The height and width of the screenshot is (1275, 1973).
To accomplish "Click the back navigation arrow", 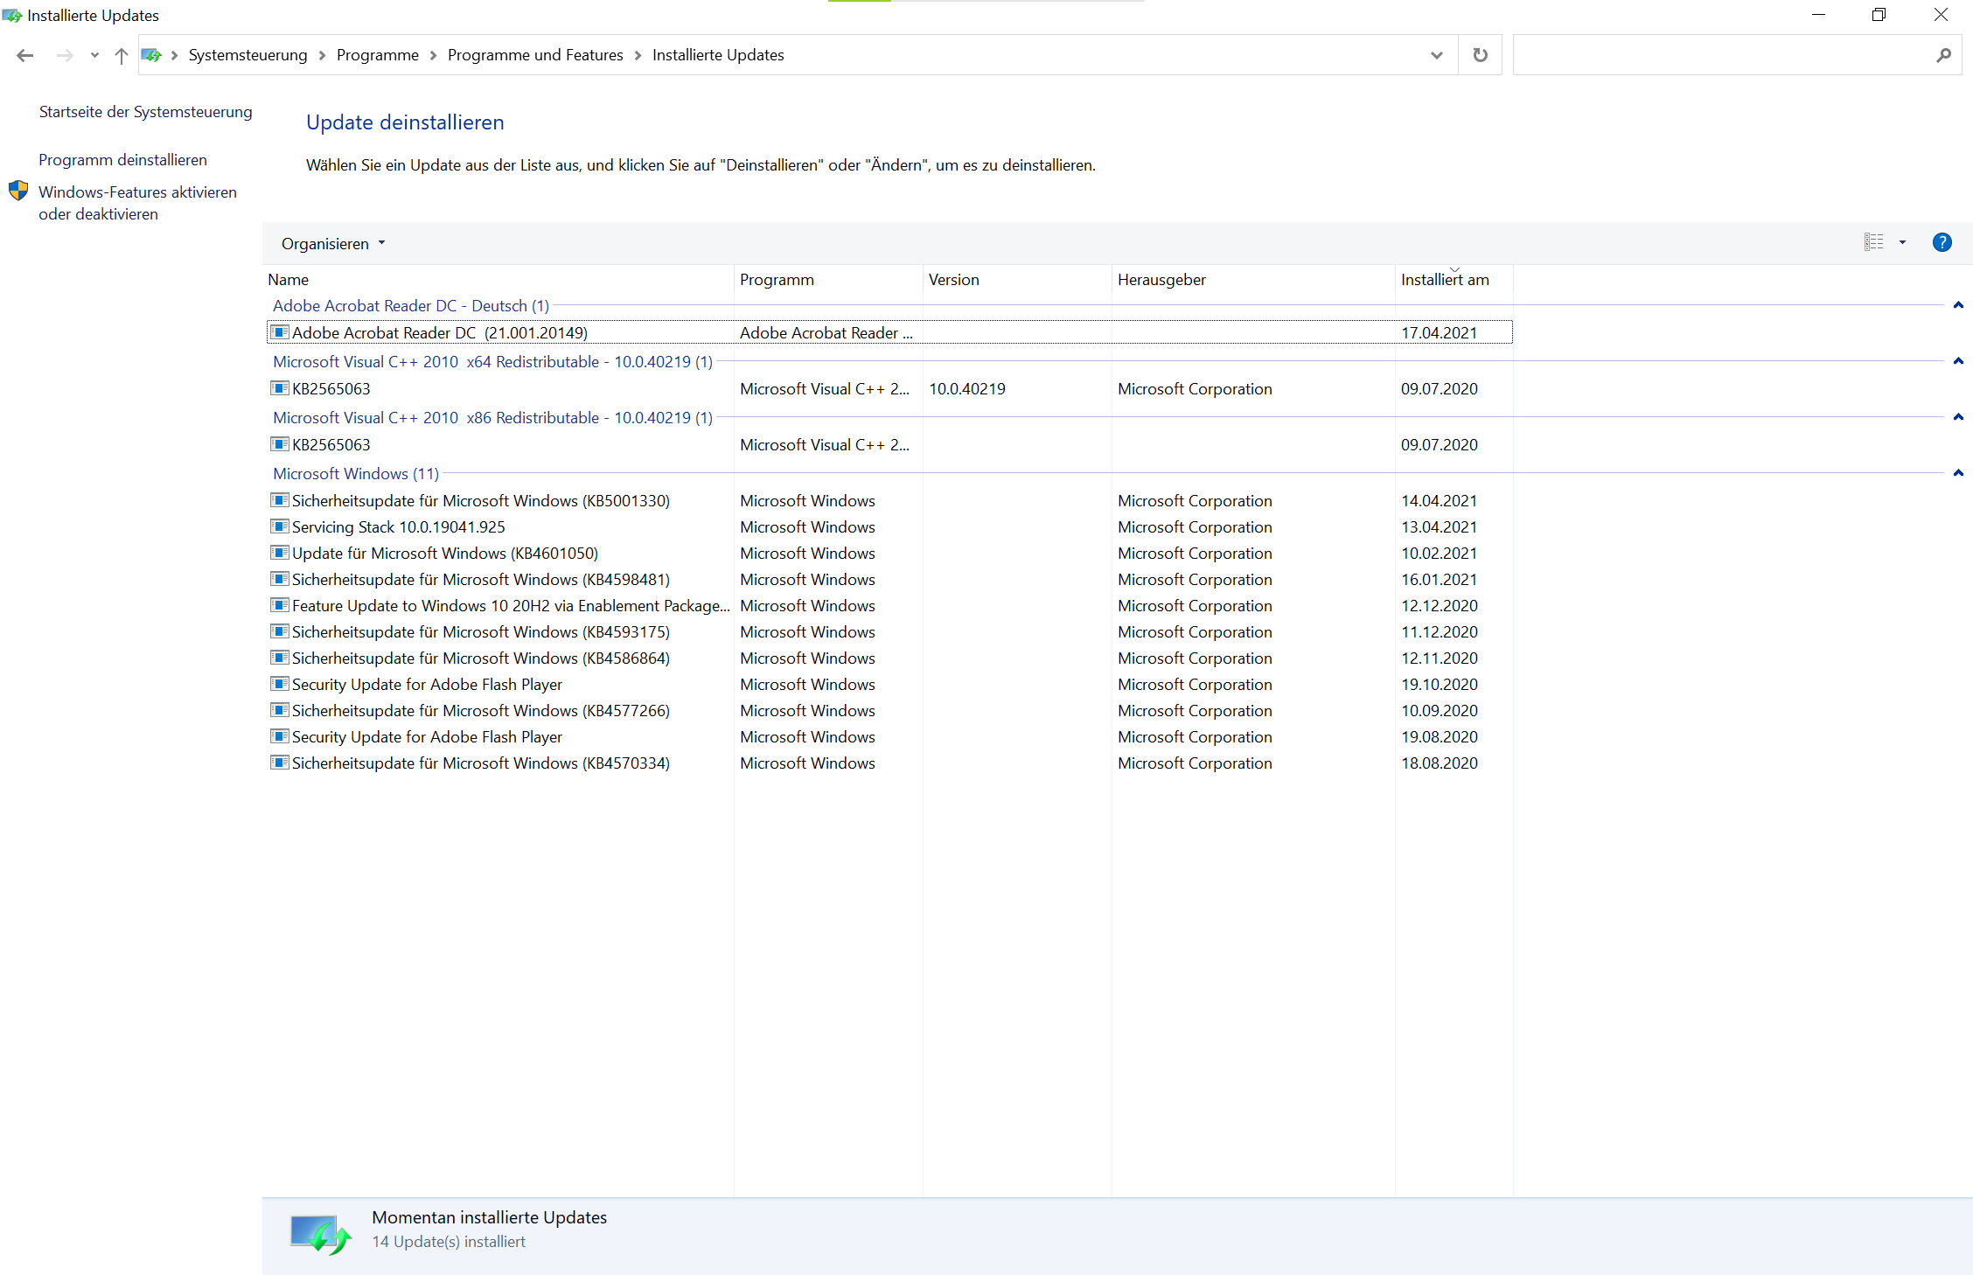I will (x=24, y=55).
